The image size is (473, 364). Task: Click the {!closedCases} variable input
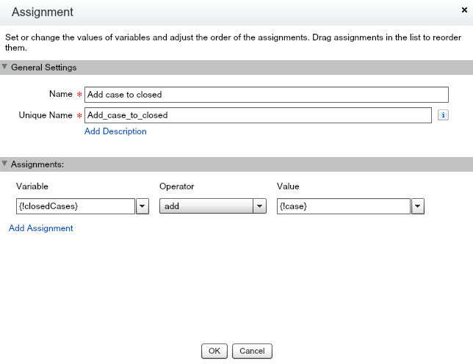(x=75, y=206)
